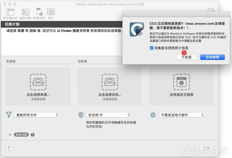Click the question mark beside 高级设置
Viewport: 232px width, 158px height.
coord(33,135)
